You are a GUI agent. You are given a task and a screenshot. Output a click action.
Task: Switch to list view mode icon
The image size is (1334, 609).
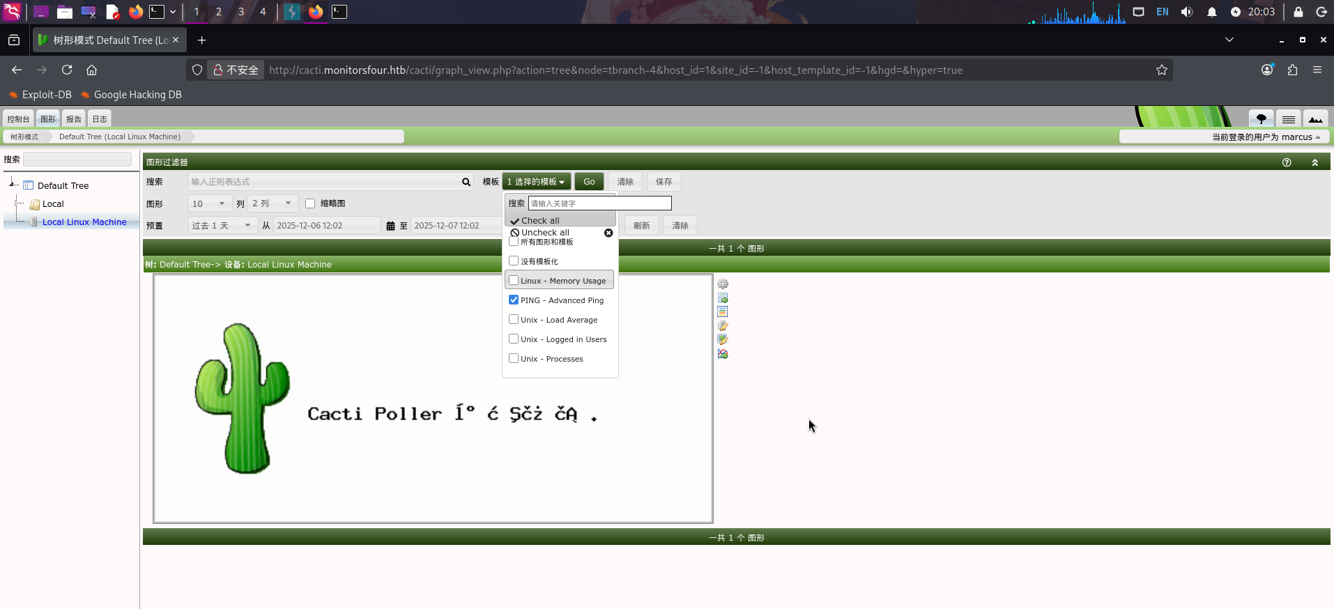1289,119
